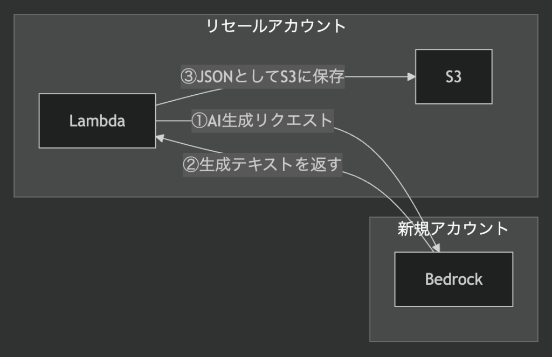This screenshot has height=357, width=552.
Task: Click the line between ③ label and S3
Action: [377, 77]
